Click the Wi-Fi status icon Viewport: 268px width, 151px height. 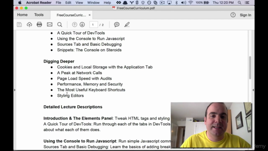coord(191,3)
